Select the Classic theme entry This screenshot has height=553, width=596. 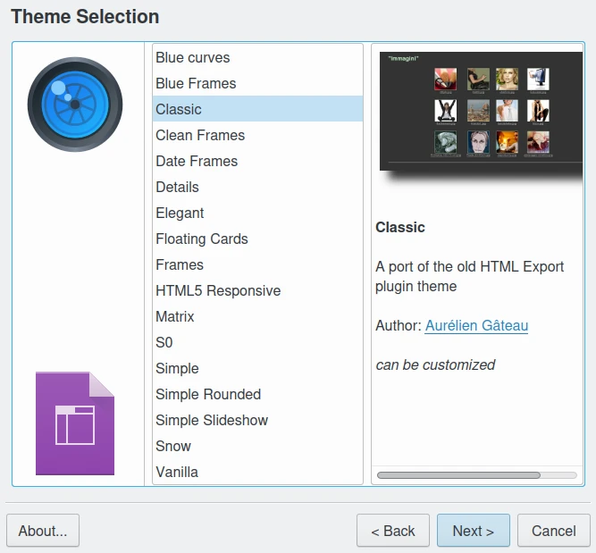[179, 109]
